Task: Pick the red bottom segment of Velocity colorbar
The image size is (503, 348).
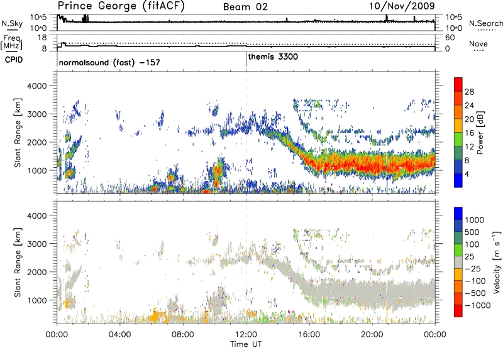Action: pyautogui.click(x=458, y=311)
